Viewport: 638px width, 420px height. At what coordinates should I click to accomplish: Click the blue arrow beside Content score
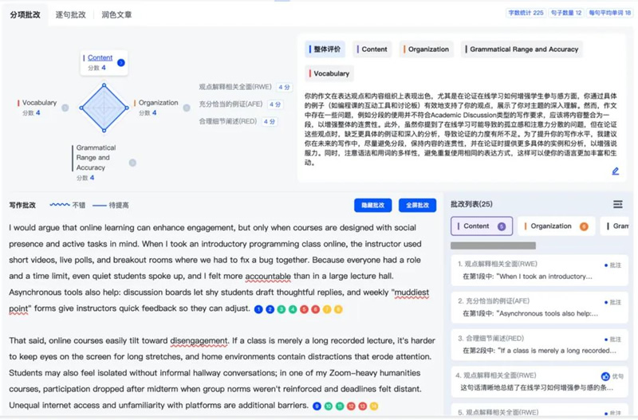121,62
